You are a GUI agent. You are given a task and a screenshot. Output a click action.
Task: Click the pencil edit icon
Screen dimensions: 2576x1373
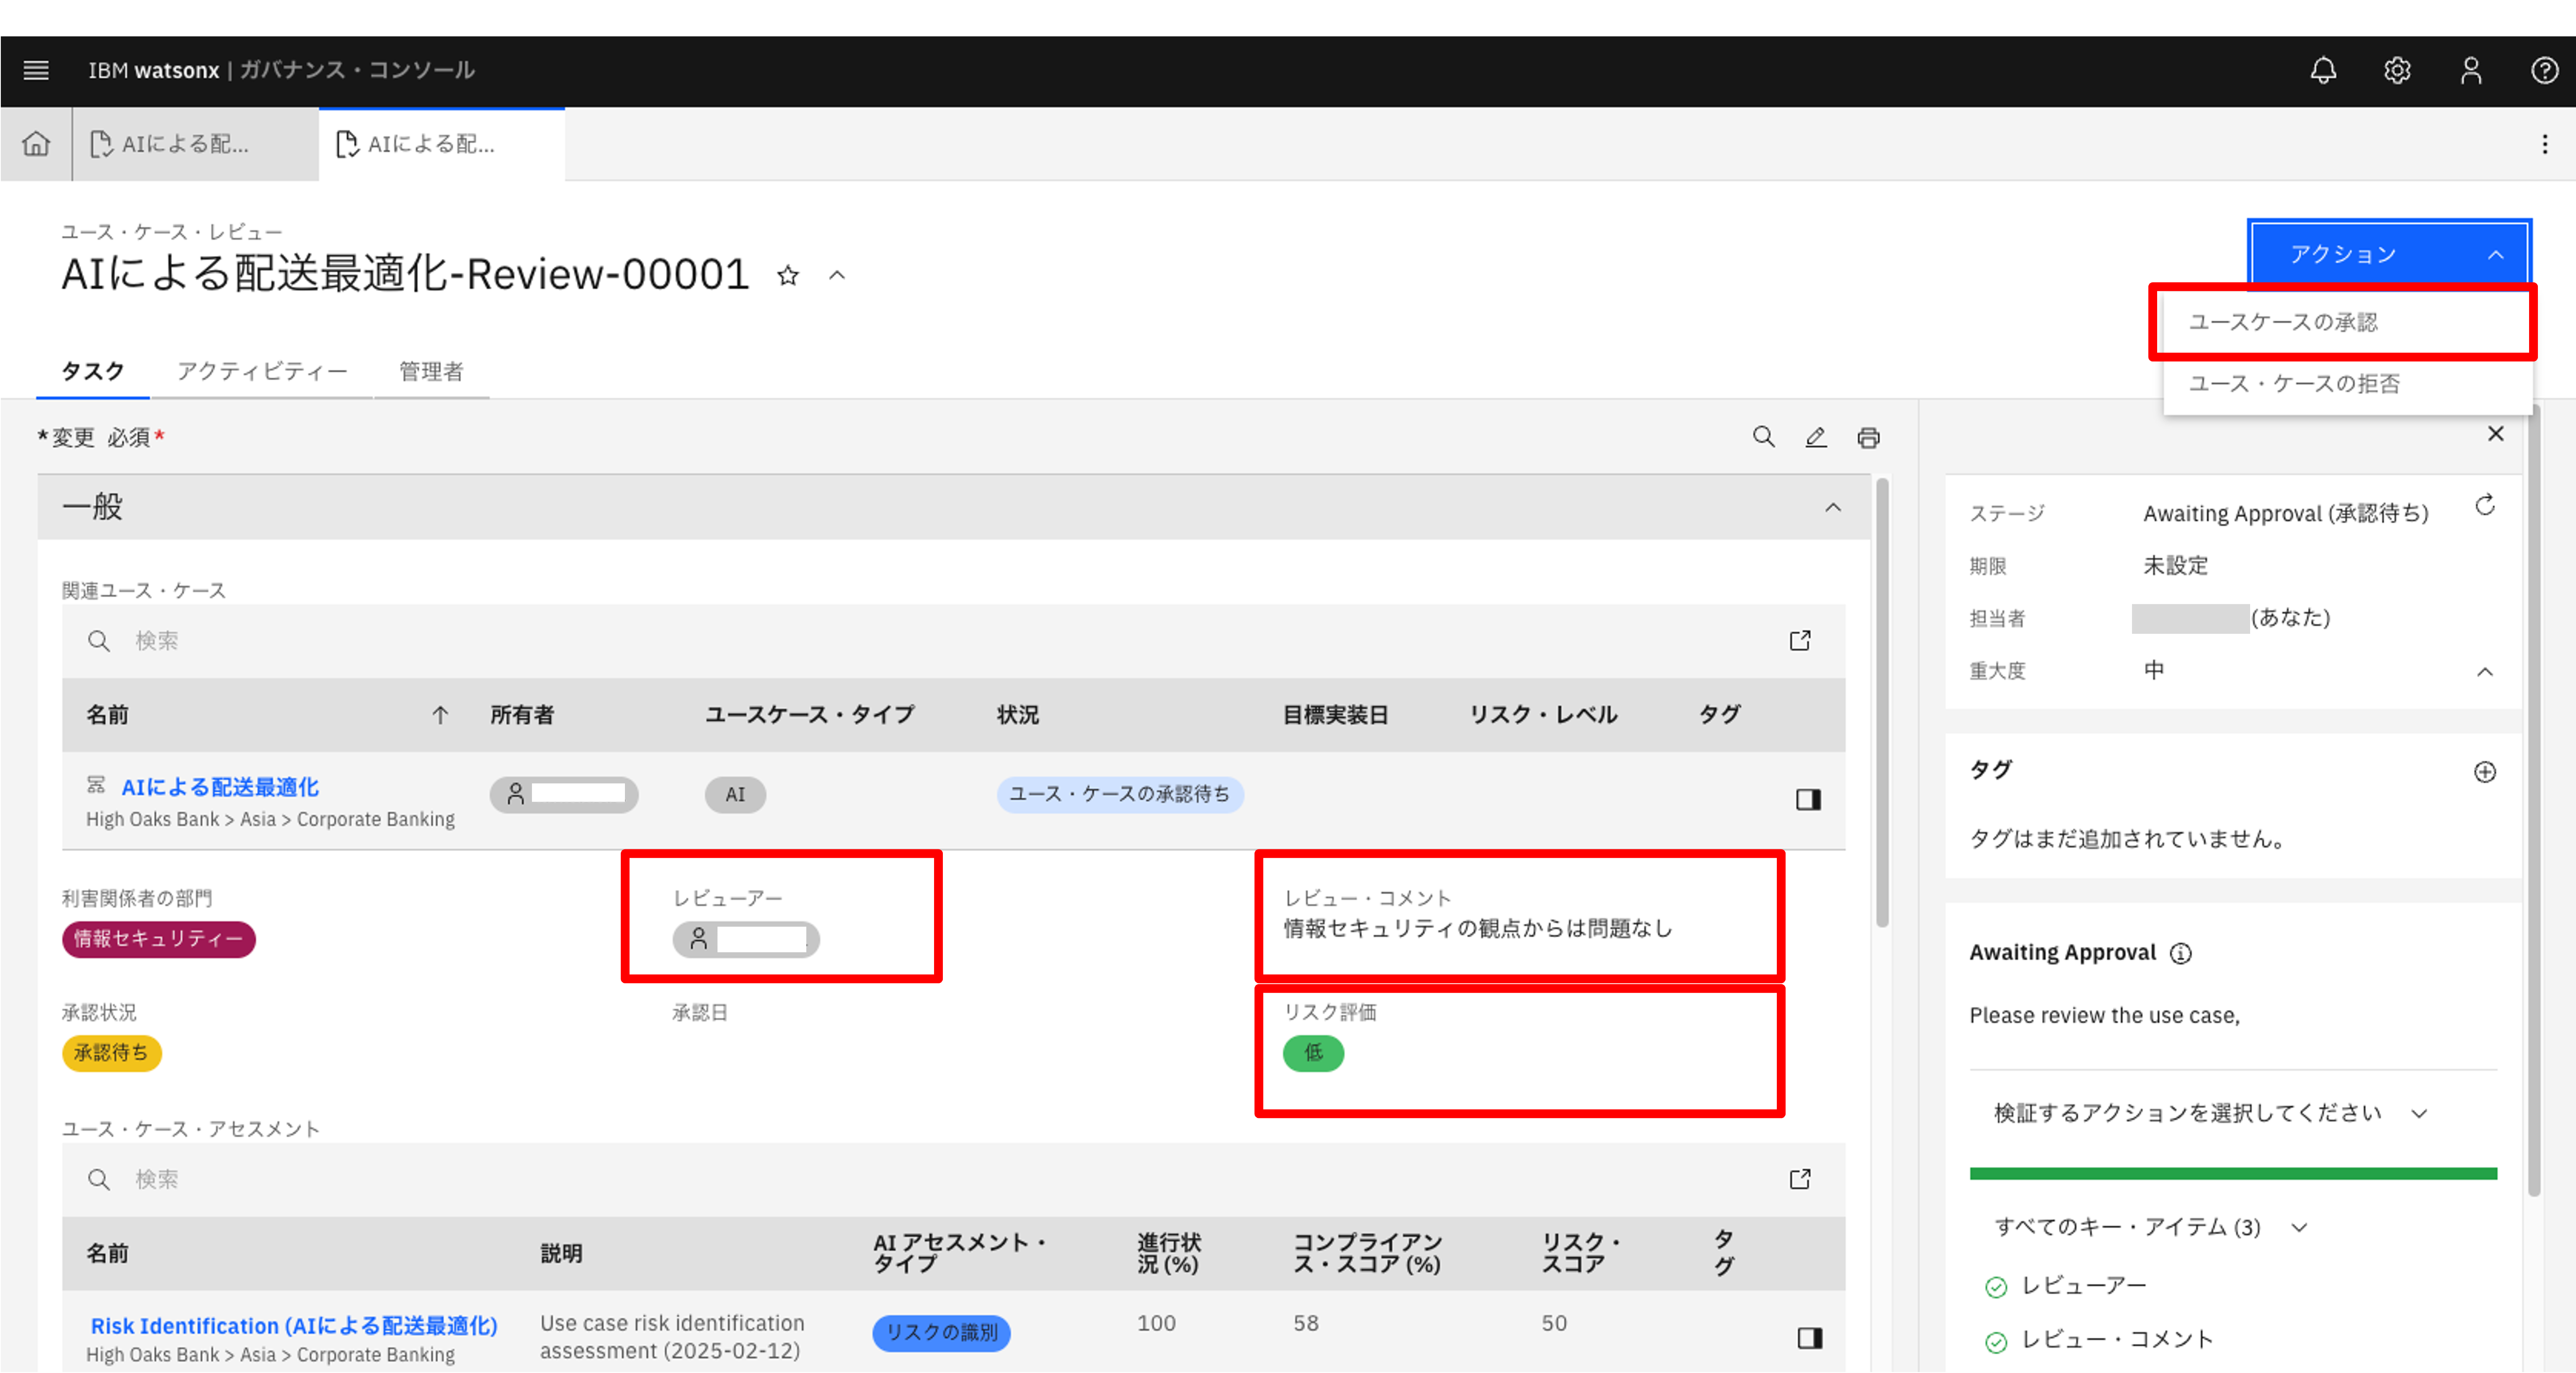click(x=1816, y=437)
